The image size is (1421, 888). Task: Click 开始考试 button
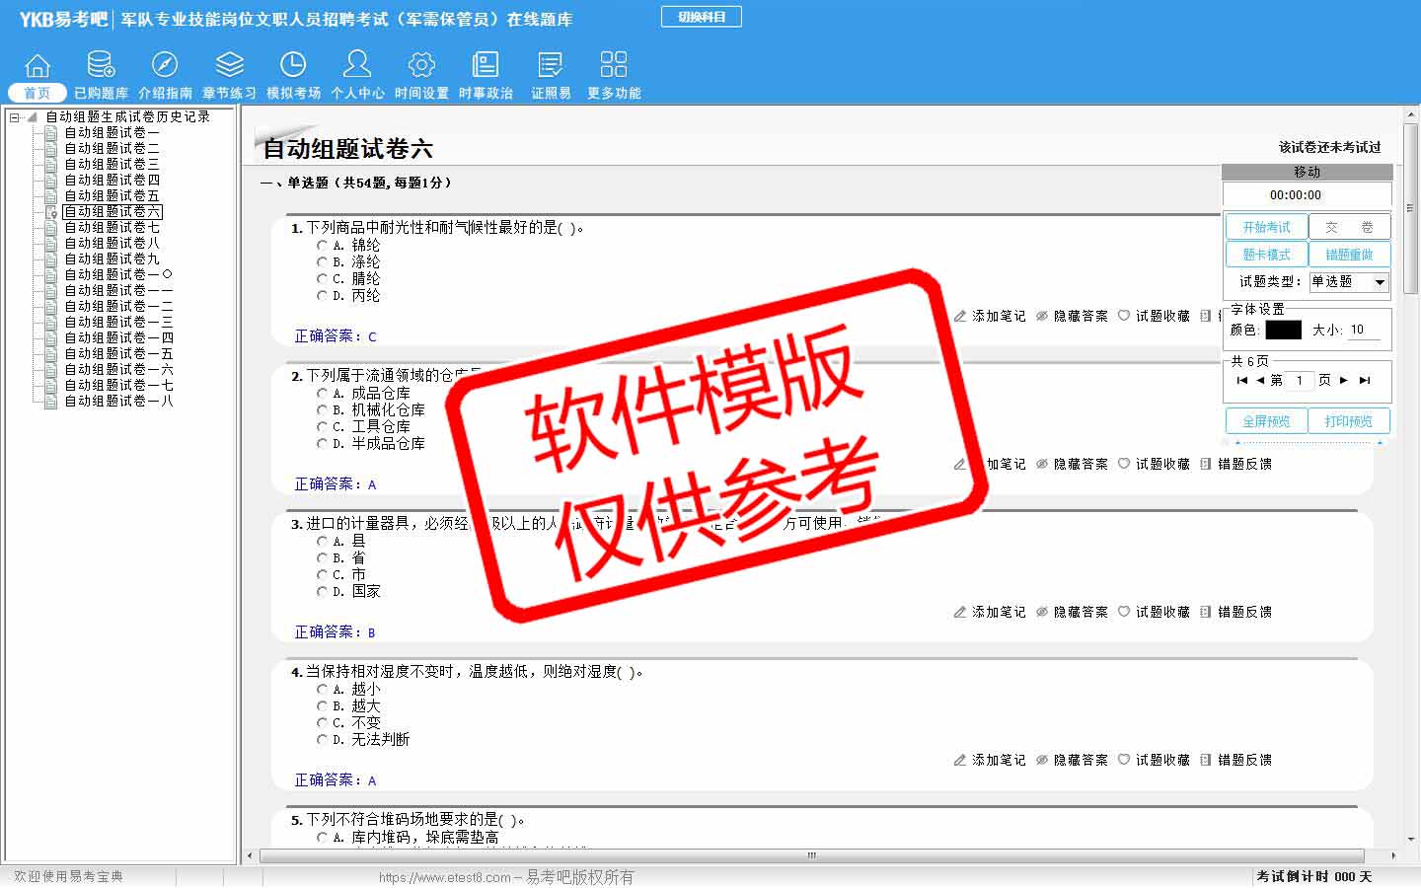tap(1266, 227)
